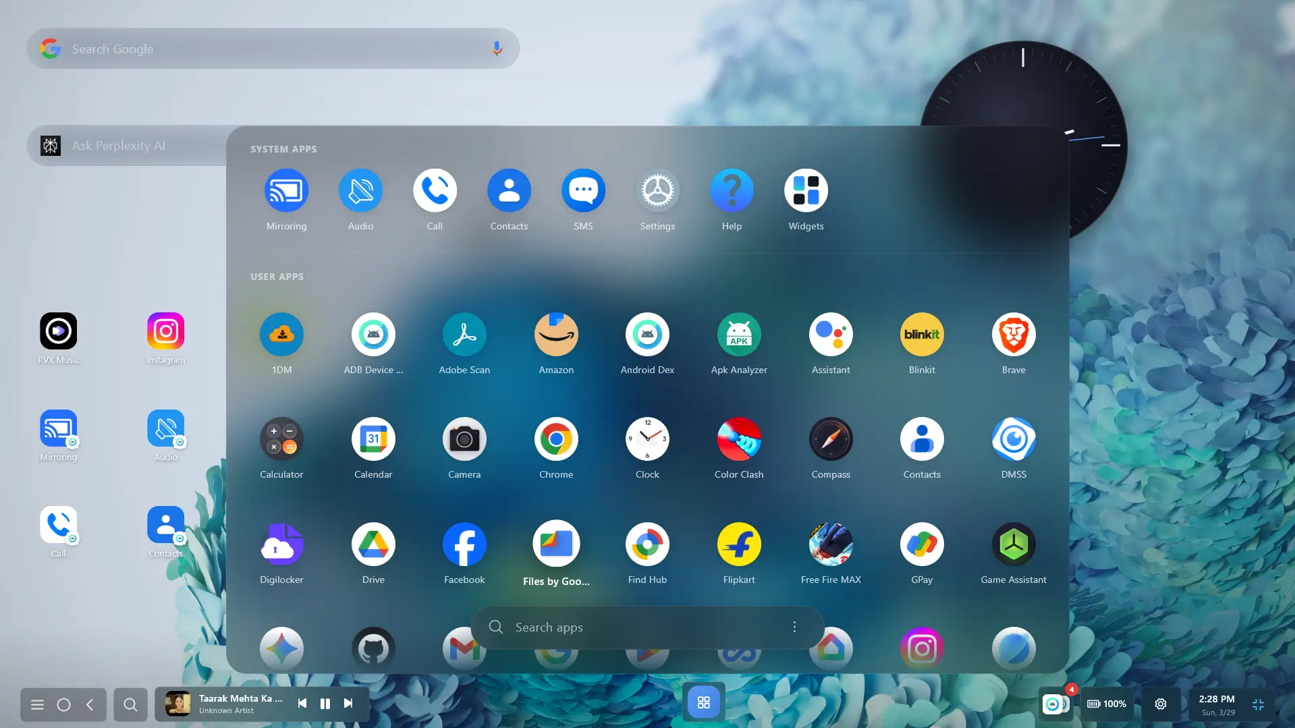Click the Ask Perplexity AI field
The image size is (1295, 728).
pyautogui.click(x=128, y=146)
